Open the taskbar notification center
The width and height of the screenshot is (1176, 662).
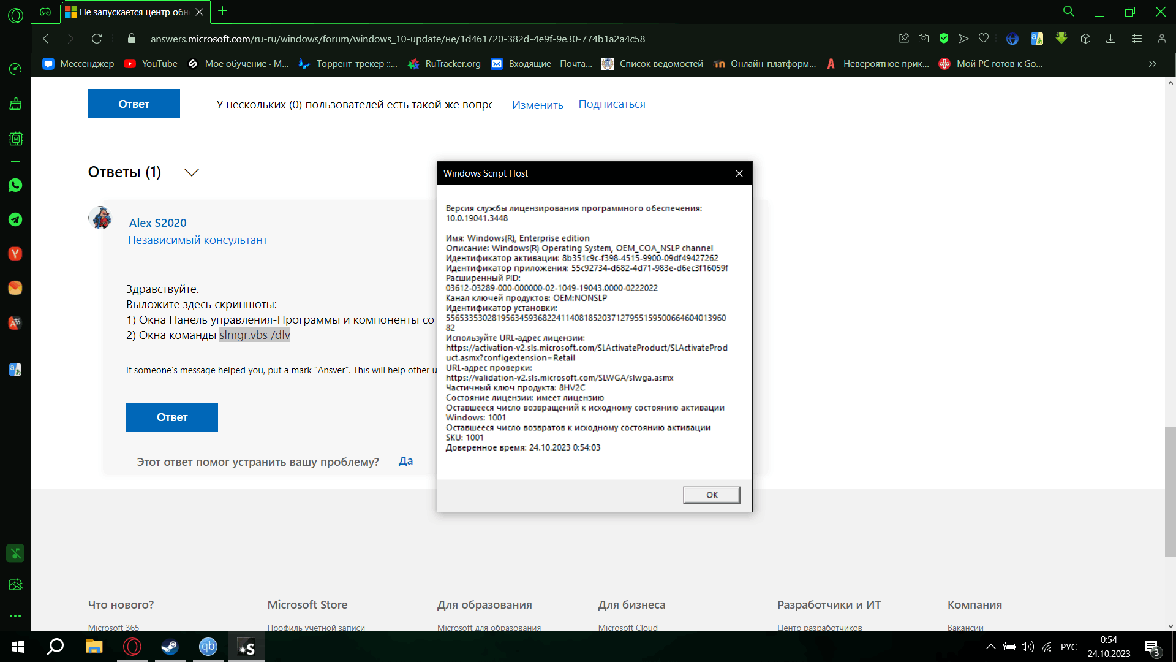(1152, 647)
